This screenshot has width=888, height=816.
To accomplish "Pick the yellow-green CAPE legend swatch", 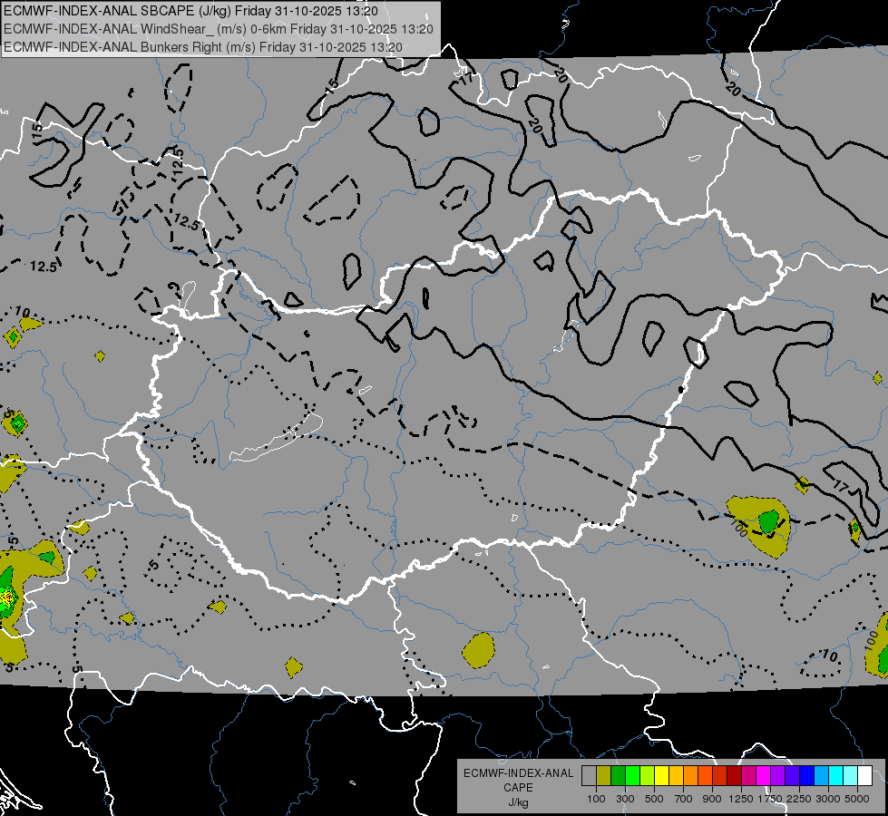I will pos(648,776).
